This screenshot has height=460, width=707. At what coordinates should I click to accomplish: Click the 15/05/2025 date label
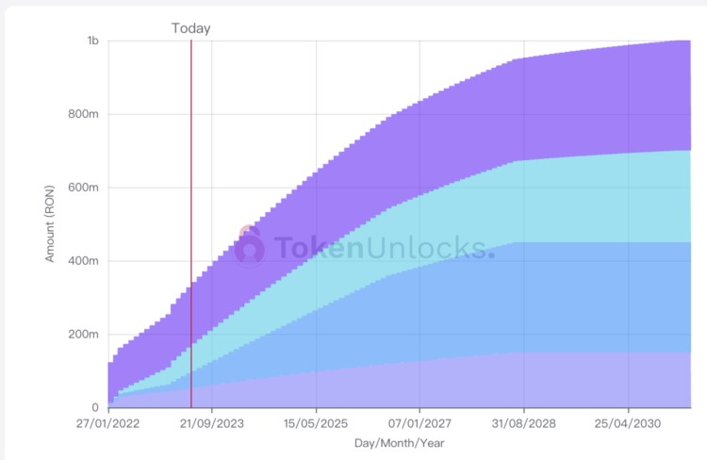[x=315, y=424]
